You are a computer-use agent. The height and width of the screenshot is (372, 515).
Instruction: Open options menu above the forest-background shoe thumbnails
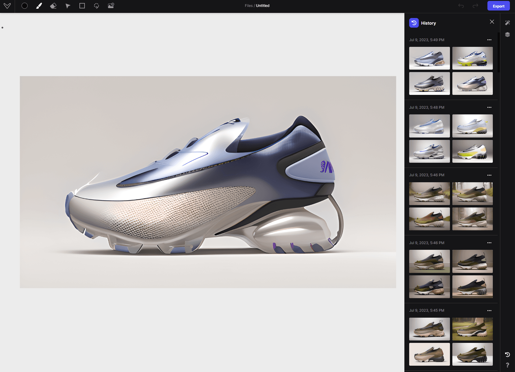pos(489,175)
